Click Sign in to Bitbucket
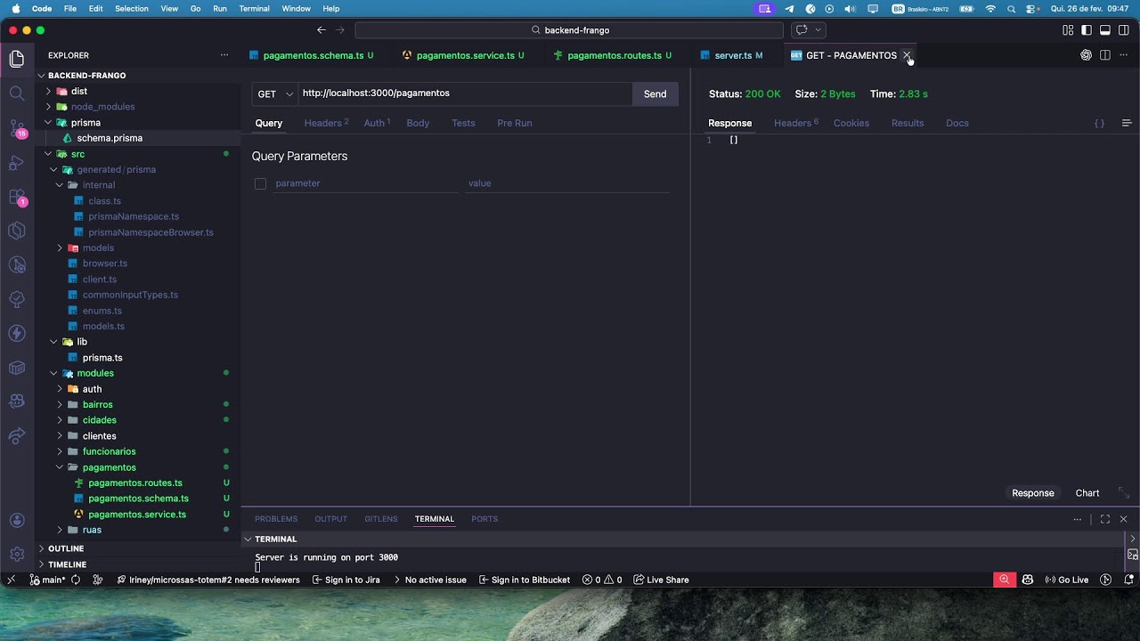This screenshot has height=641, width=1140. pos(524,580)
